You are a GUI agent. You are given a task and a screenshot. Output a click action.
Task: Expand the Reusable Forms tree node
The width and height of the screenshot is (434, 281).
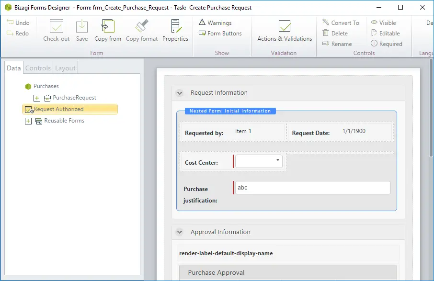pos(28,121)
